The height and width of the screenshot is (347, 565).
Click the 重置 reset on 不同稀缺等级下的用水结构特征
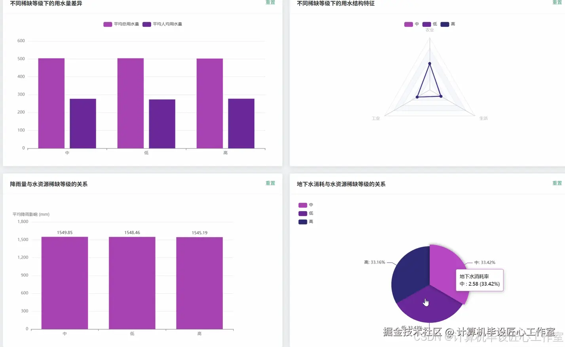tap(557, 3)
